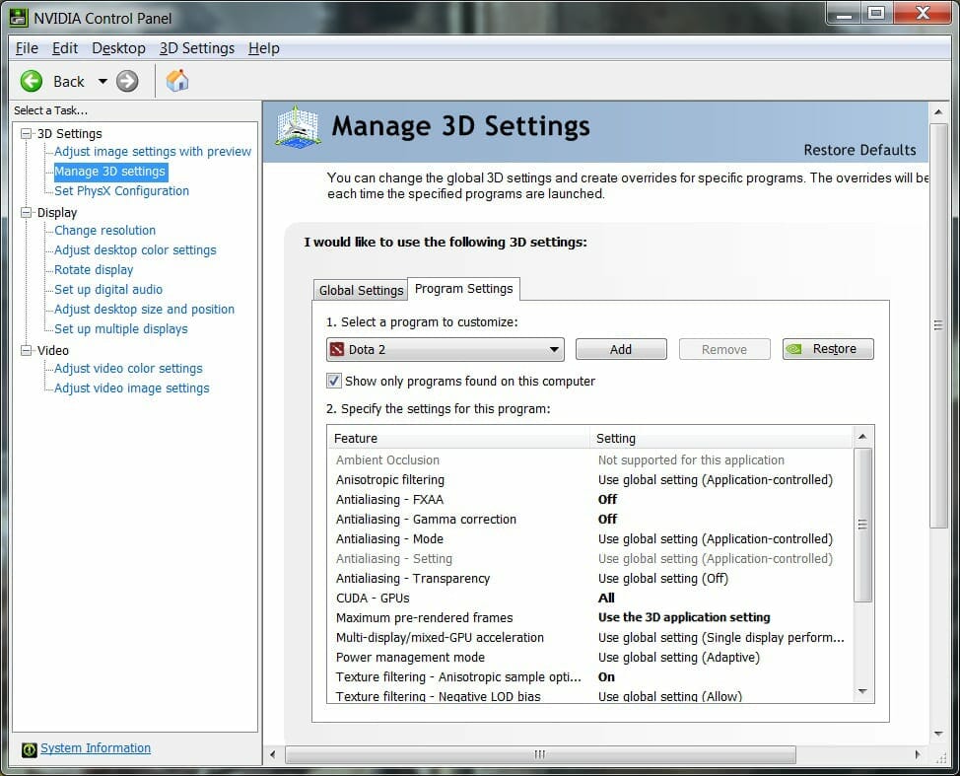Click the Restore Defaults link

[859, 150]
